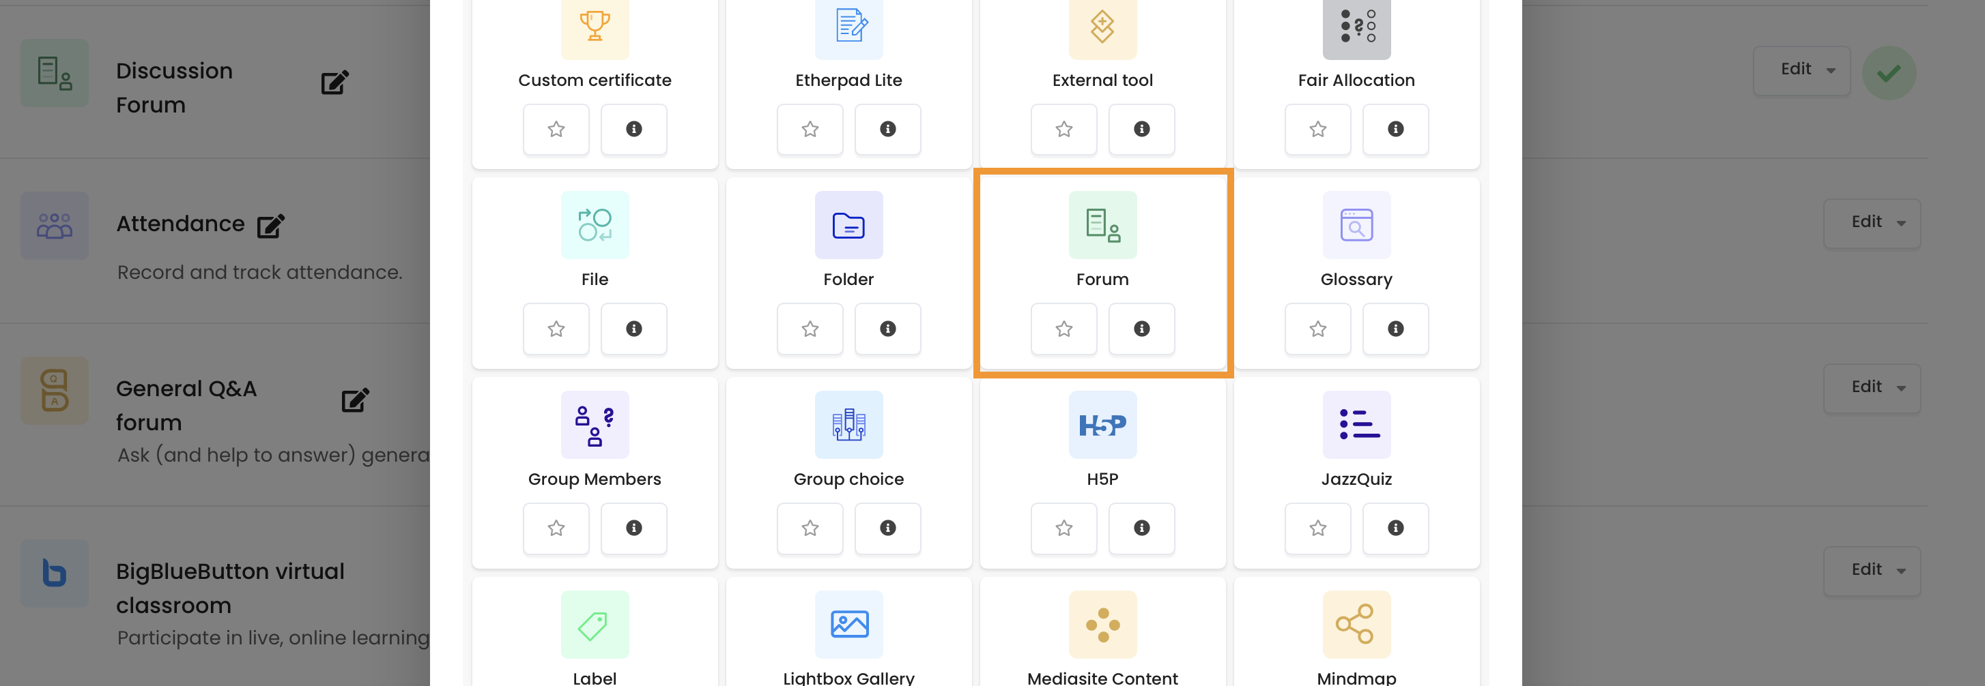Select the Forum activity icon
The height and width of the screenshot is (686, 1985).
[x=1102, y=225]
